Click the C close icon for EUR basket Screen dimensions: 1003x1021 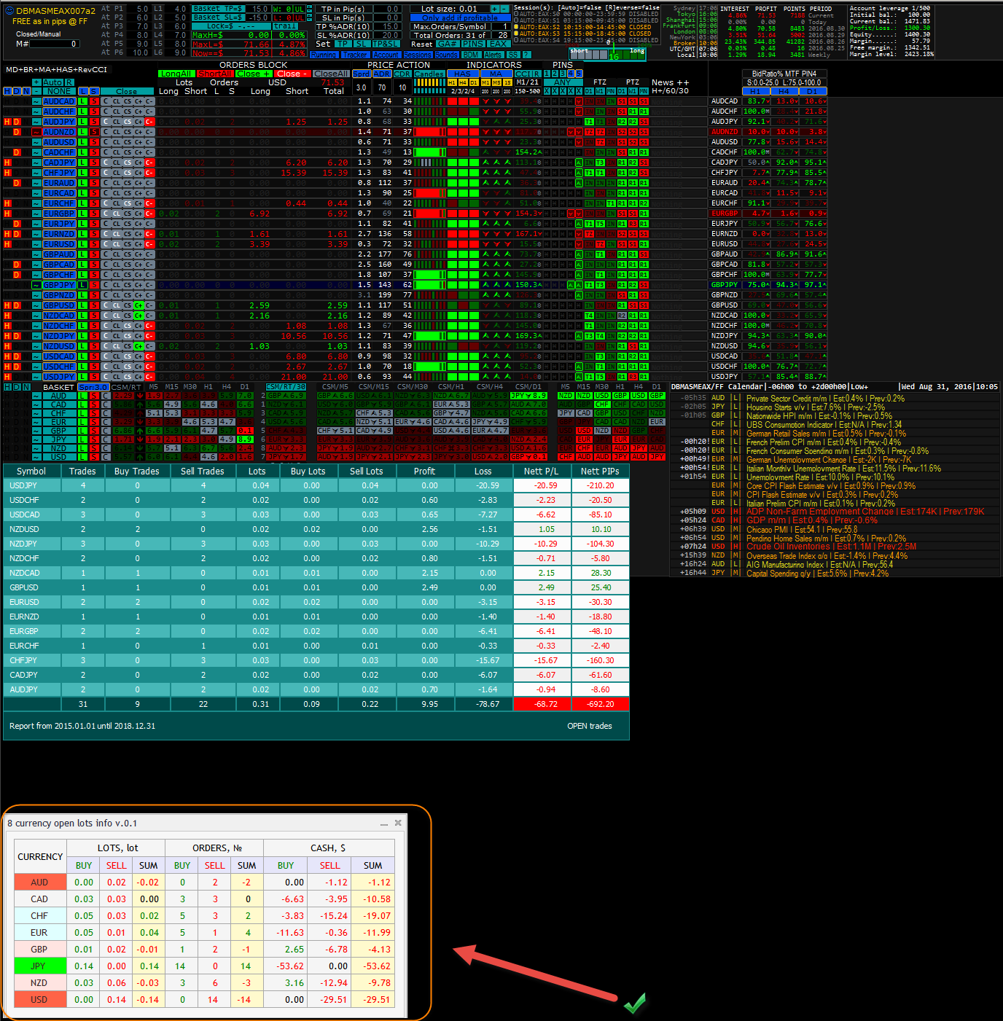[x=106, y=422]
